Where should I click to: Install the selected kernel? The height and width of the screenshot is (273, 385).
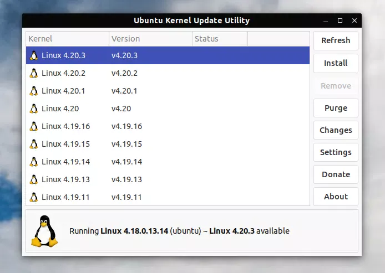[336, 63]
